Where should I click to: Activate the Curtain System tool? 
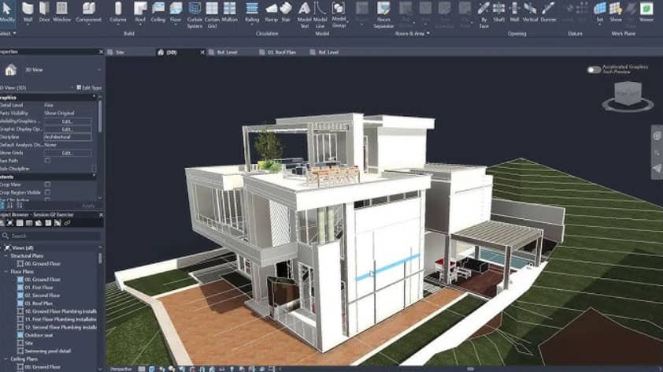coord(194,14)
